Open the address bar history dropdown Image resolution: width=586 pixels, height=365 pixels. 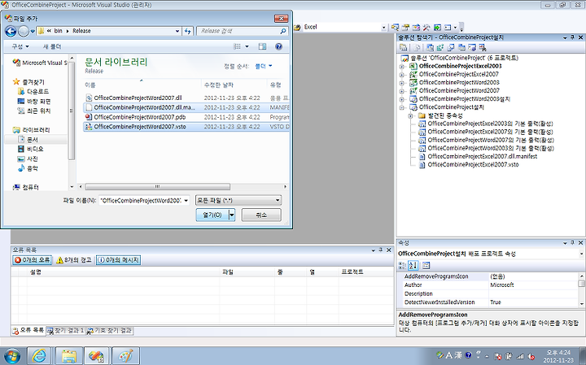pyautogui.click(x=177, y=32)
